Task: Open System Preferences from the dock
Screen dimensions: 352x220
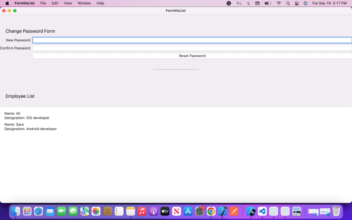Action: (200, 211)
